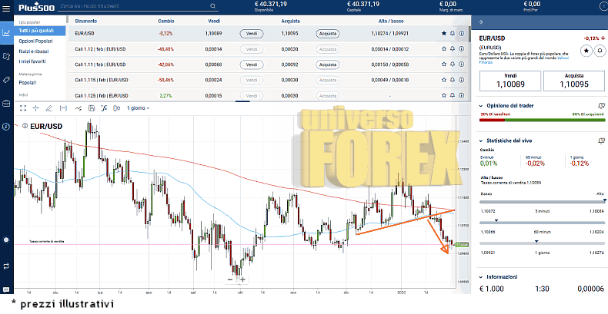The image size is (608, 314).
Task: Click the large Acquista 1,10095 button
Action: 574,80
